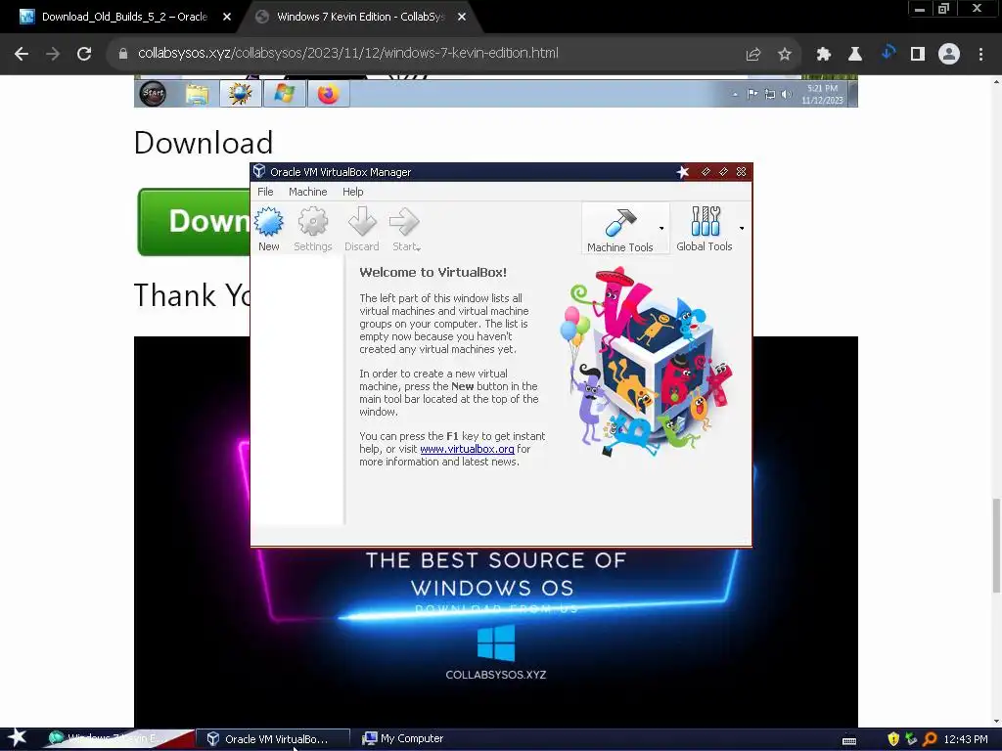Click the orange magnifier tray icon
The height and width of the screenshot is (751, 1002).
click(x=930, y=739)
